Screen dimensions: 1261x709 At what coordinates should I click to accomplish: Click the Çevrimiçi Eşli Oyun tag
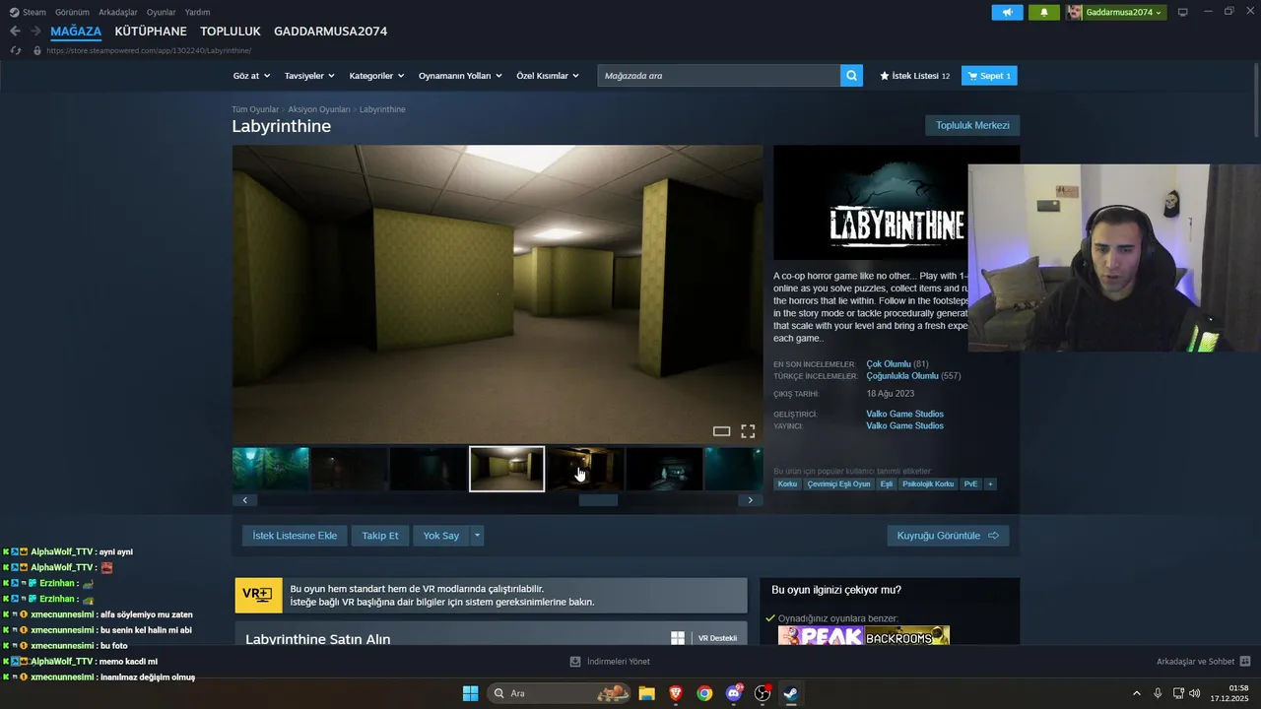839,483
